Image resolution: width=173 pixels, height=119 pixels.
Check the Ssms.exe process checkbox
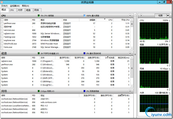point(2,47)
